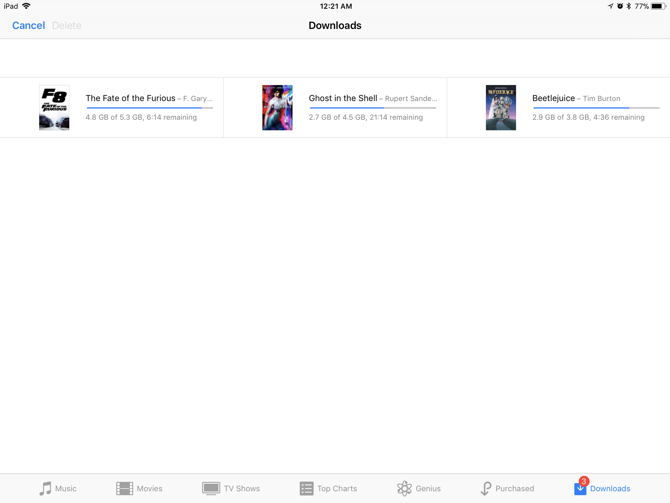Tap the alarm clock status icon

coord(620,6)
